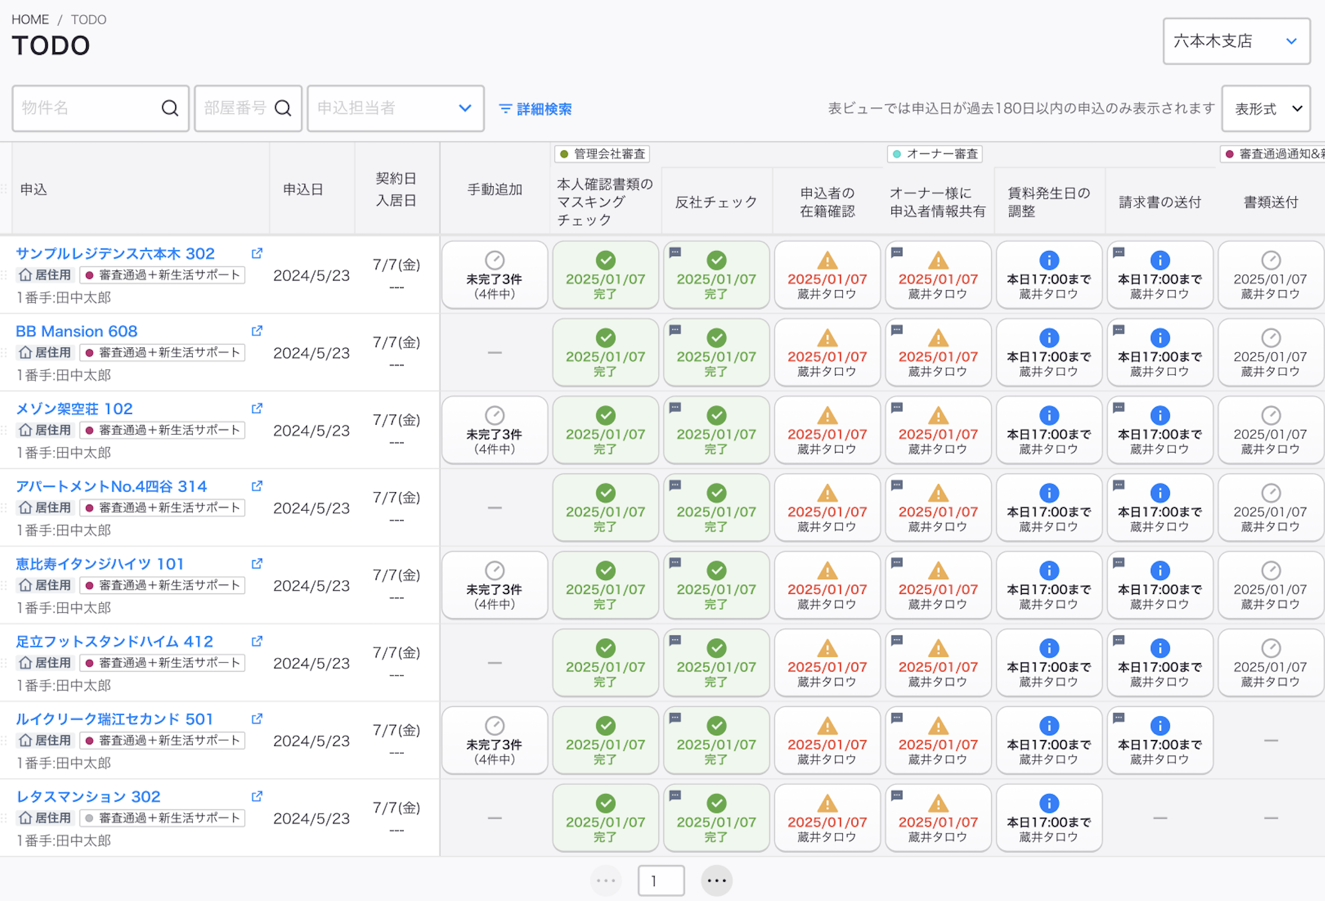Viewport: 1325px width, 901px height.
Task: Click 審査通過+新生活サポート tag, レタスマンション row
Action: [x=162, y=818]
